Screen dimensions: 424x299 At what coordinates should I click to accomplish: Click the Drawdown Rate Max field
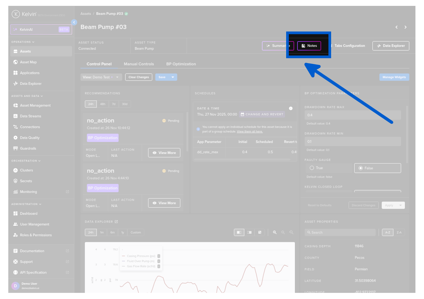click(352, 115)
